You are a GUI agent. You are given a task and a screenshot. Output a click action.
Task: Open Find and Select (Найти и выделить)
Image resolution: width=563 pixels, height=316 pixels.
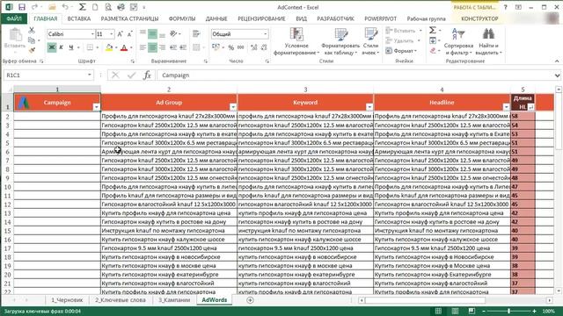[488, 41]
